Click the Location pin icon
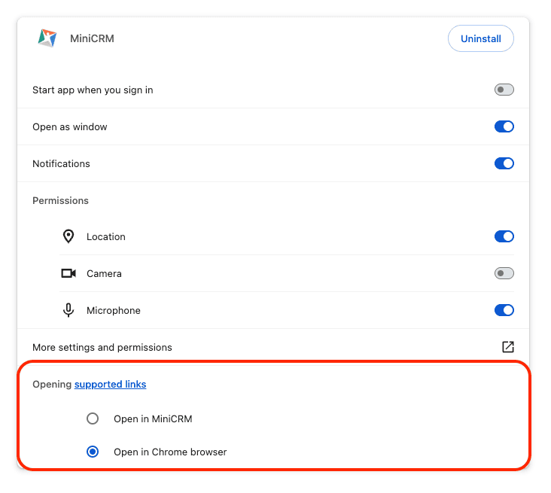Image resolution: width=551 pixels, height=493 pixels. click(x=68, y=236)
